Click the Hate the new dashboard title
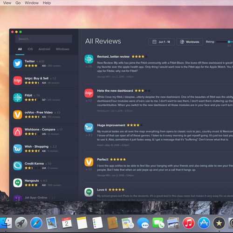 coord(115,90)
